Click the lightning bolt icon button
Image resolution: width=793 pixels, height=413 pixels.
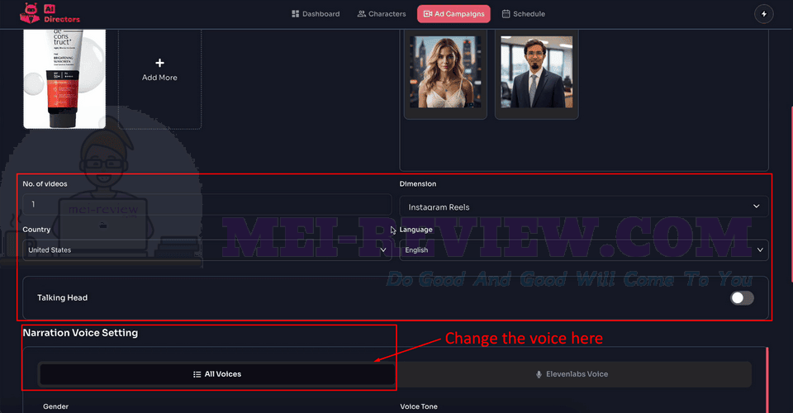tap(763, 14)
